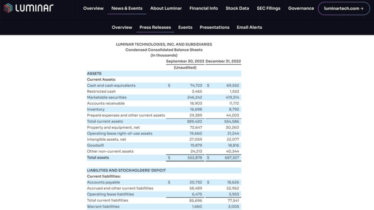Select the Accounts receivable label
Screen dimensions: 374x210
[106, 103]
